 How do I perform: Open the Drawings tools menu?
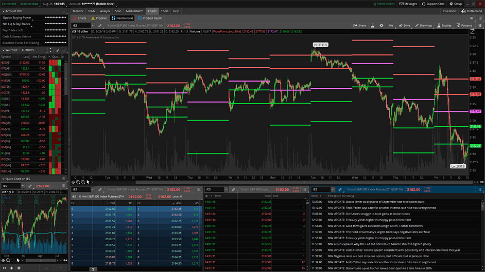point(423,26)
